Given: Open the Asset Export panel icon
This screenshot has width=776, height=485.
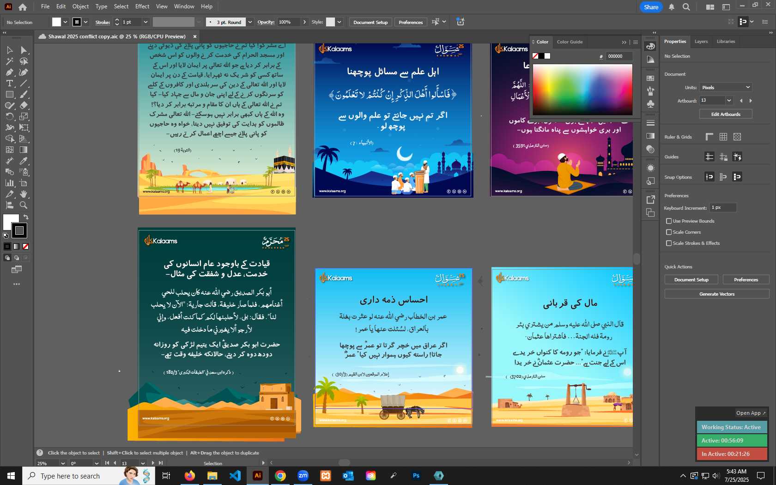Looking at the screenshot, I should [650, 200].
